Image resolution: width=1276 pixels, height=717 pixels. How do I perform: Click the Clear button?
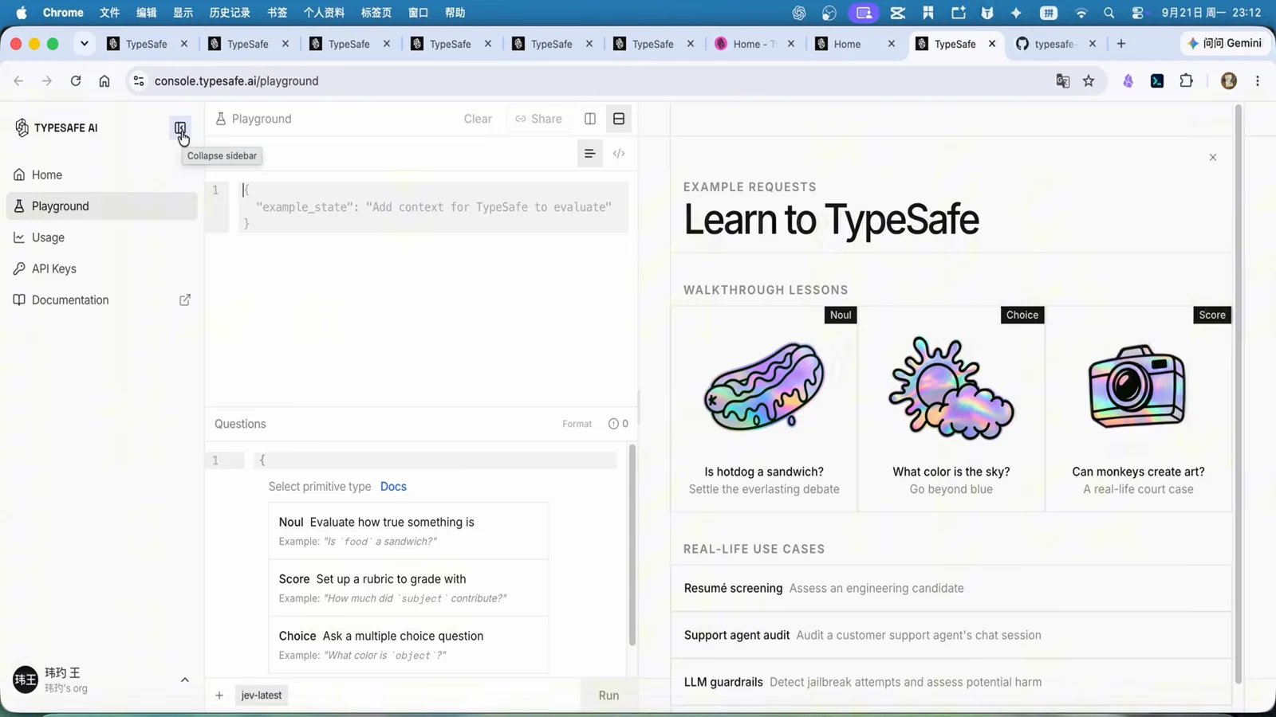[478, 119]
